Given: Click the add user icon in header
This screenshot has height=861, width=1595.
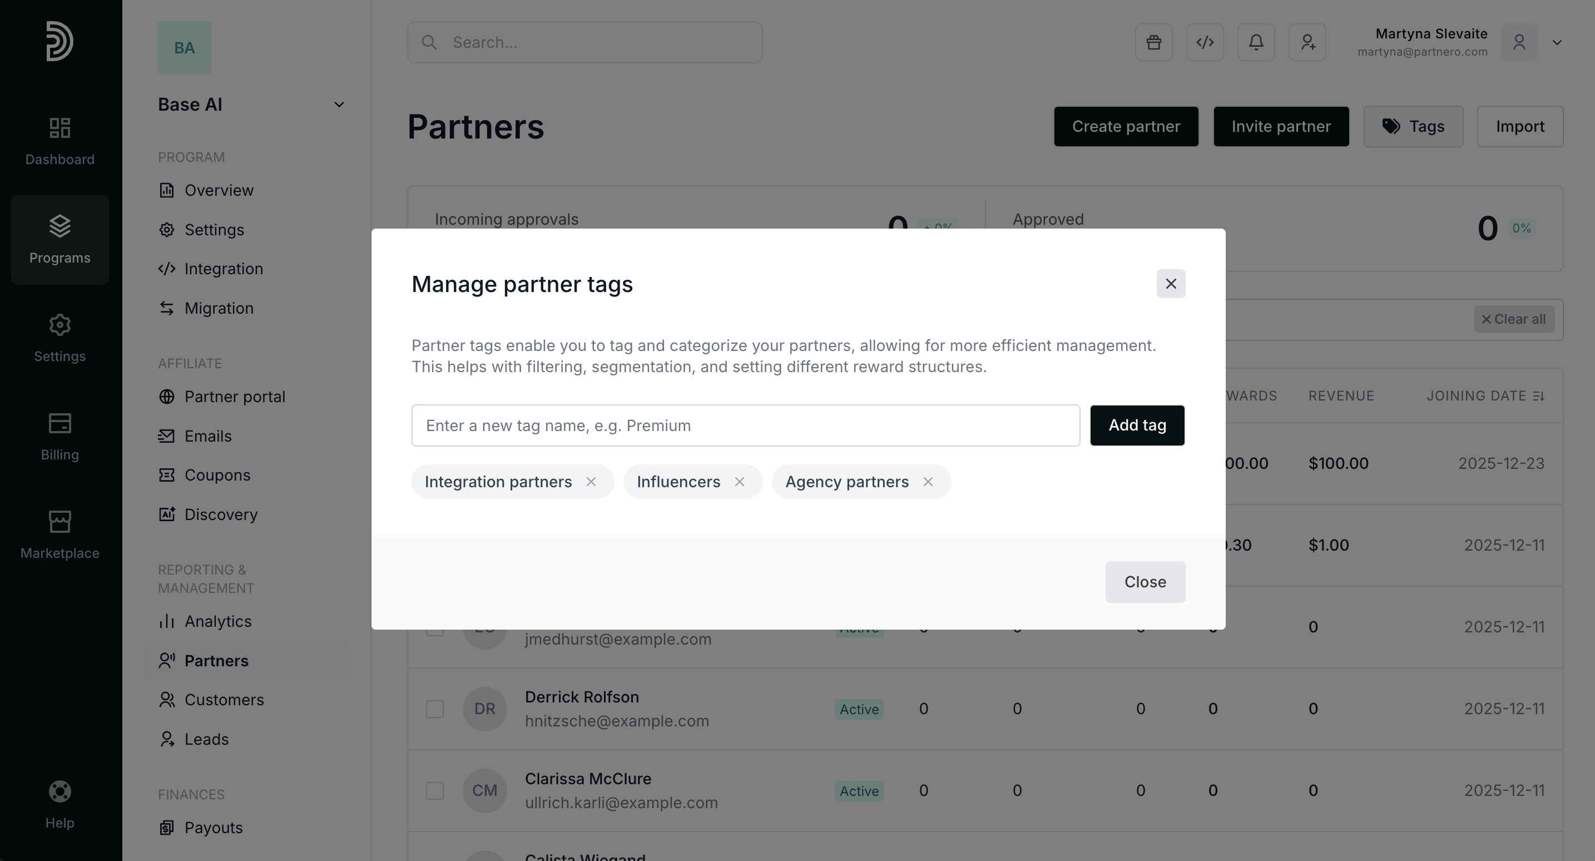Looking at the screenshot, I should point(1307,42).
